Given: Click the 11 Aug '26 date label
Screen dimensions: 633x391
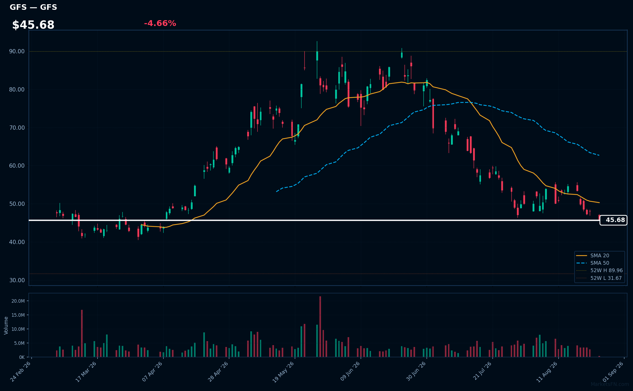Looking at the screenshot, I should pos(547,372).
